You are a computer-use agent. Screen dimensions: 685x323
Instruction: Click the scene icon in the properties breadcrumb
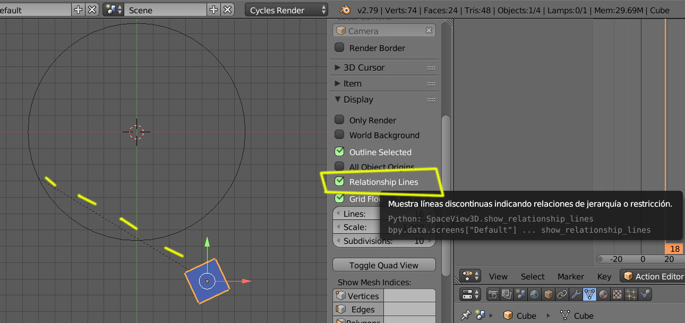click(x=481, y=315)
